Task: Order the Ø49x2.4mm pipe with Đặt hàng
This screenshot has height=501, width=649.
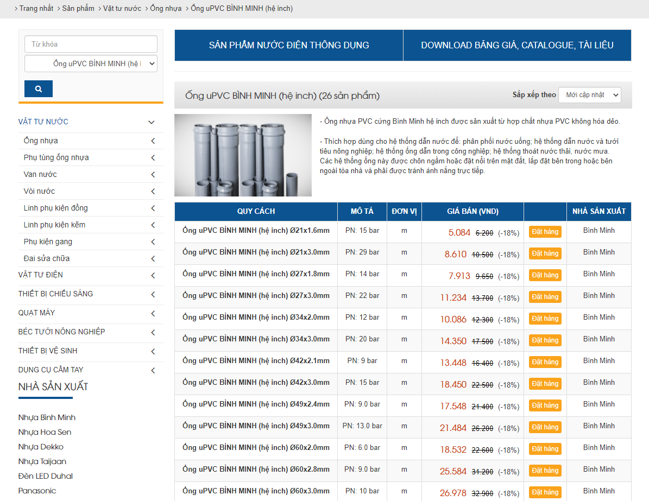Action: pos(545,405)
